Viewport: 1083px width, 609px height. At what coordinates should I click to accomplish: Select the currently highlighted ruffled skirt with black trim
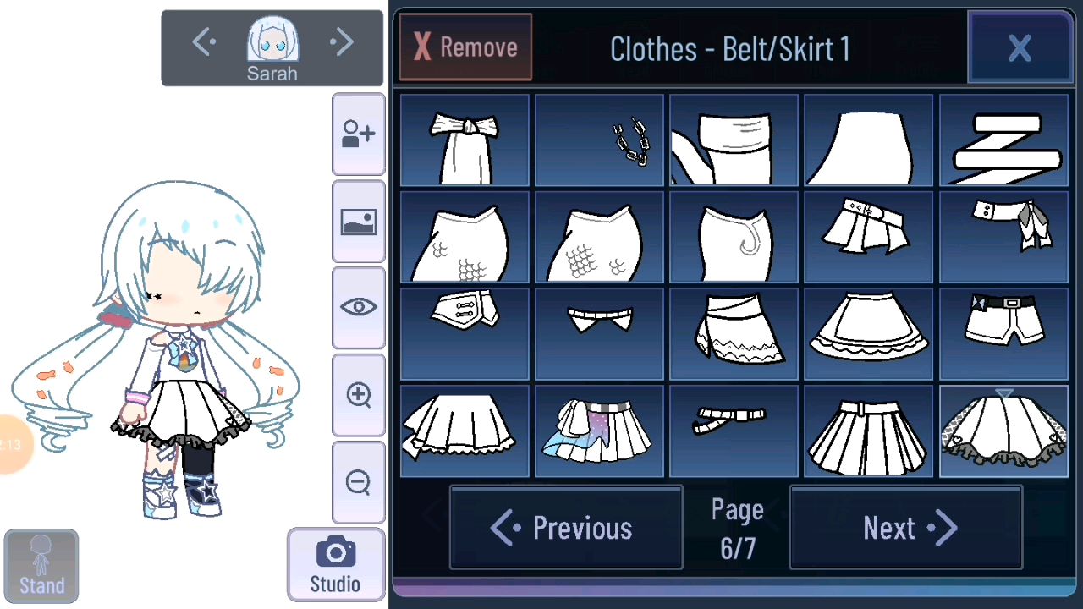[x=1004, y=431]
